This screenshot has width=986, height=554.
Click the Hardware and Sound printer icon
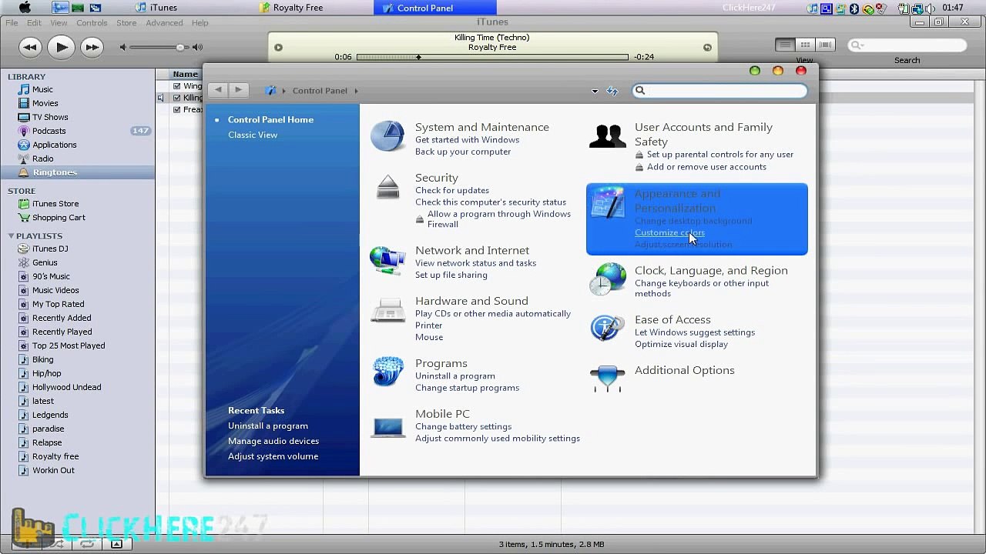click(x=387, y=312)
